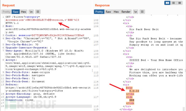Click 'Six Pack Beer Belt' response text

[x=144, y=29]
